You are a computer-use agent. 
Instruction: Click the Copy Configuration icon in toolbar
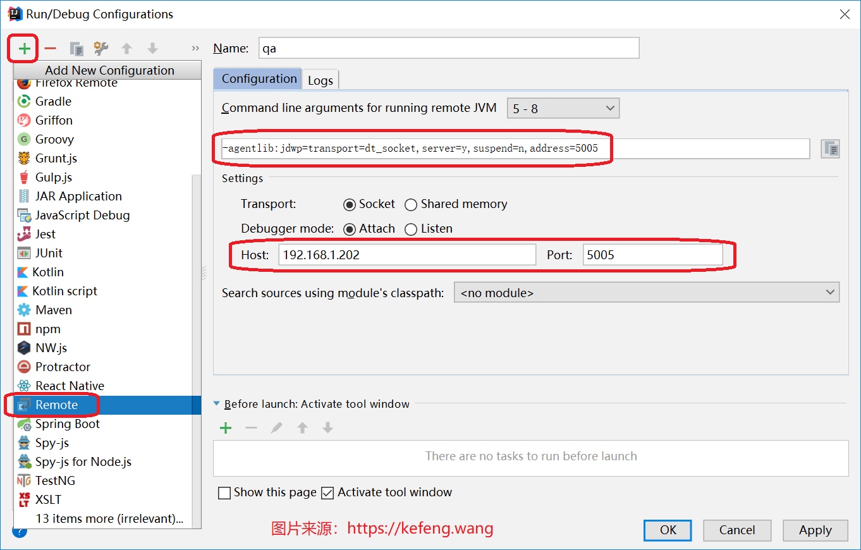click(x=76, y=49)
